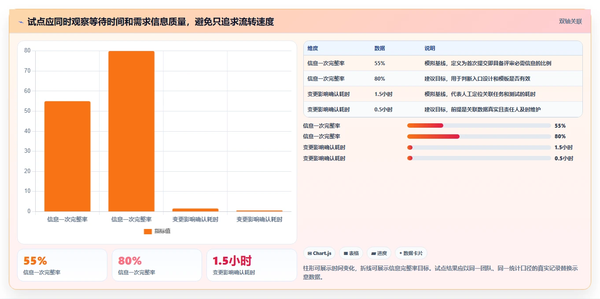Click the 指标值 legend label text

(162, 231)
